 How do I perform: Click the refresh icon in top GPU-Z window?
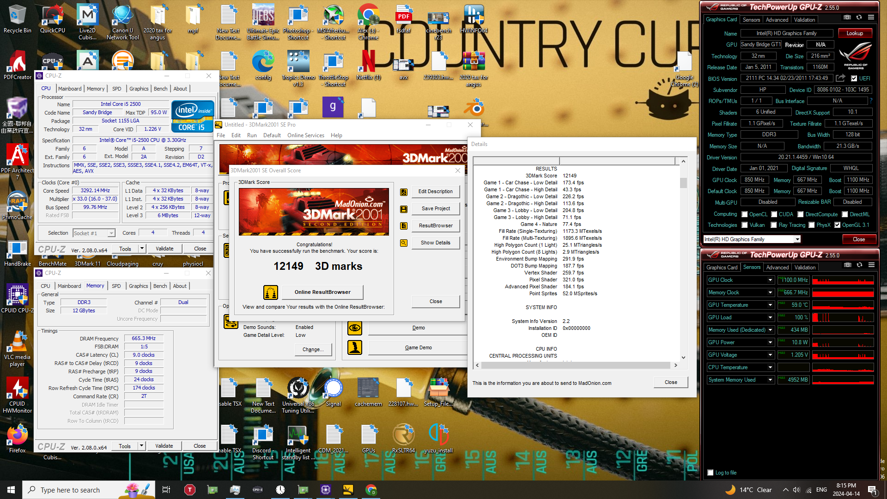tap(859, 18)
